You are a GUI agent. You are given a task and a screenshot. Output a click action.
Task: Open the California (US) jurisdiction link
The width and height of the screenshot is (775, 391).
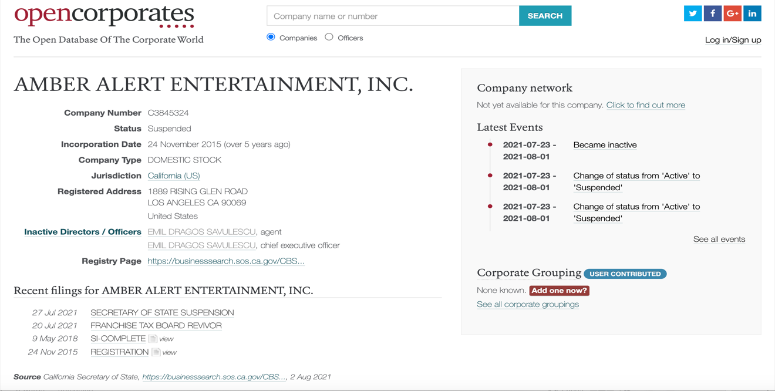pos(174,176)
